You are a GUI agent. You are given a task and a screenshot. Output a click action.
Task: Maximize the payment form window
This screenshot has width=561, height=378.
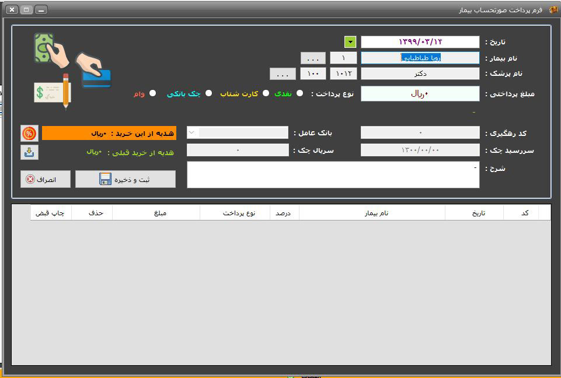[26, 10]
